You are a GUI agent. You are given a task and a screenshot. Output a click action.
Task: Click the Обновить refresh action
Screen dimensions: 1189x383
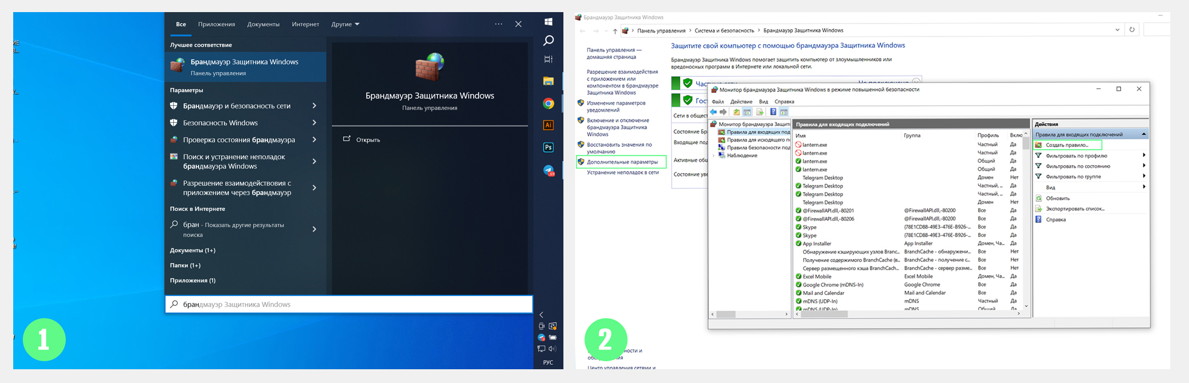coord(1058,198)
